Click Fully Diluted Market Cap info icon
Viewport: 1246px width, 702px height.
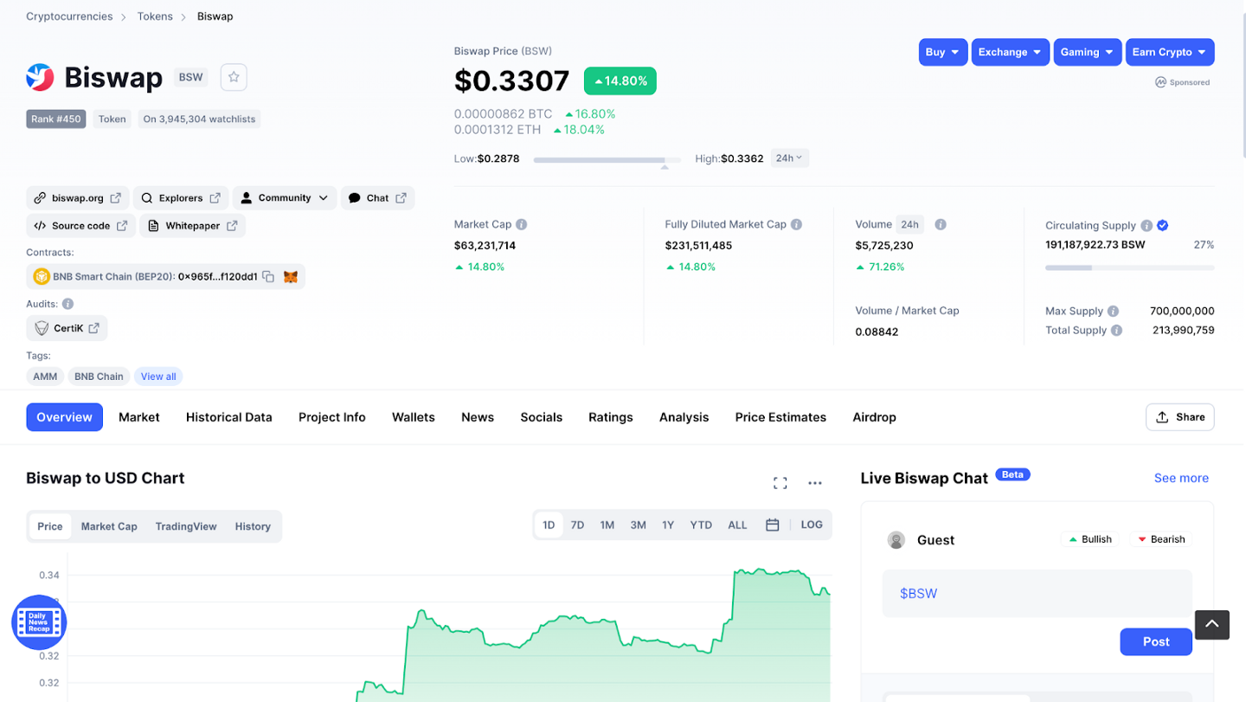click(x=796, y=224)
